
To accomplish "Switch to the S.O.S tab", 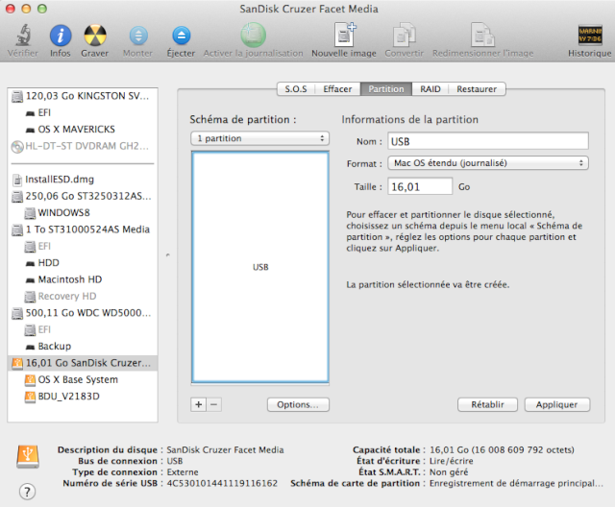I will point(296,89).
